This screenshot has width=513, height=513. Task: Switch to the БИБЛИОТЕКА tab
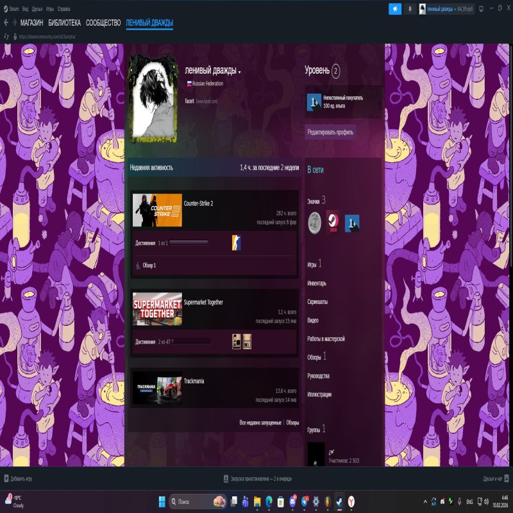click(x=64, y=22)
